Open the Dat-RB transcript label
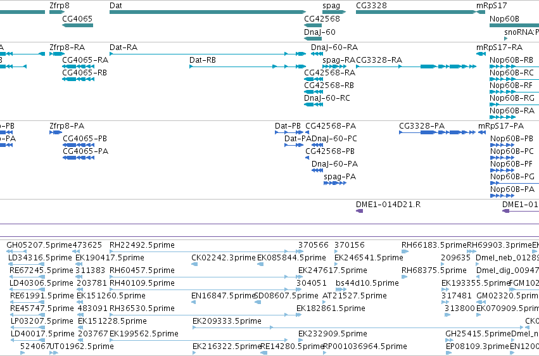 203,60
